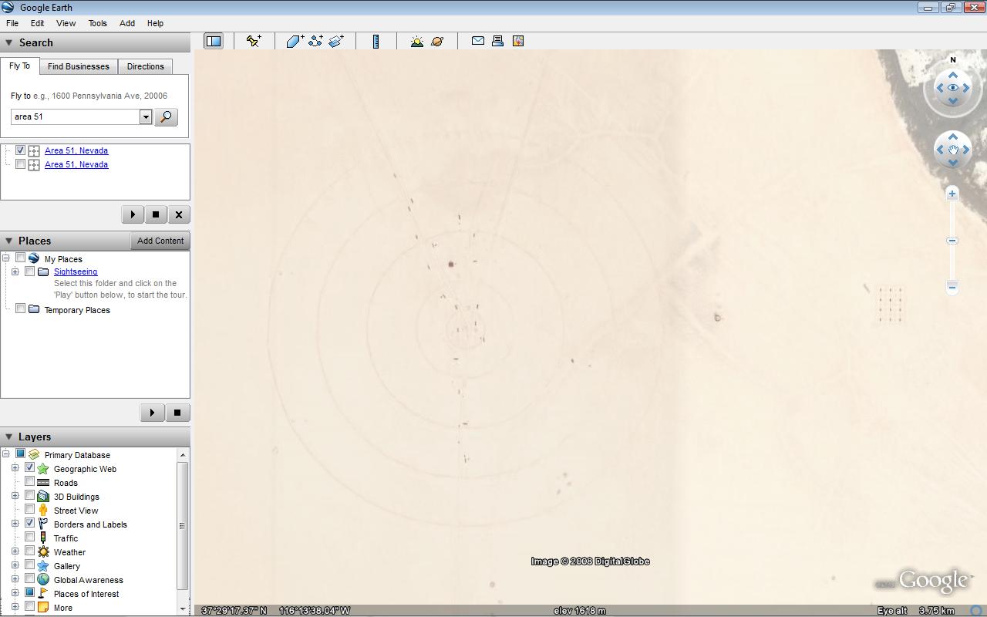Click the Email envelope icon
Image resolution: width=987 pixels, height=617 pixels.
coord(478,42)
